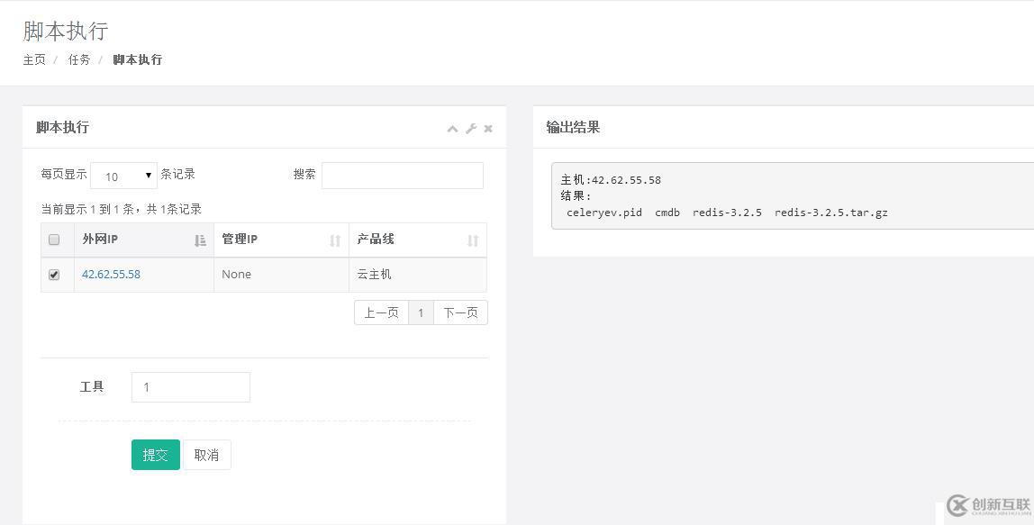Close the 脚本执行 panel with X icon
1034x525 pixels.
488,129
